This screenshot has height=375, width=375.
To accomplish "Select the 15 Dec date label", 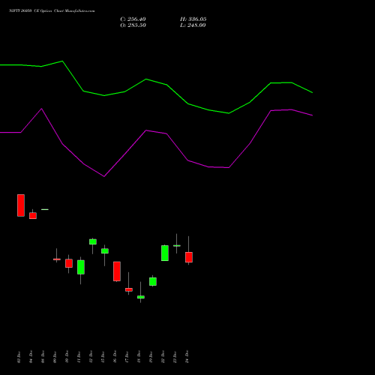I will point(103,357).
